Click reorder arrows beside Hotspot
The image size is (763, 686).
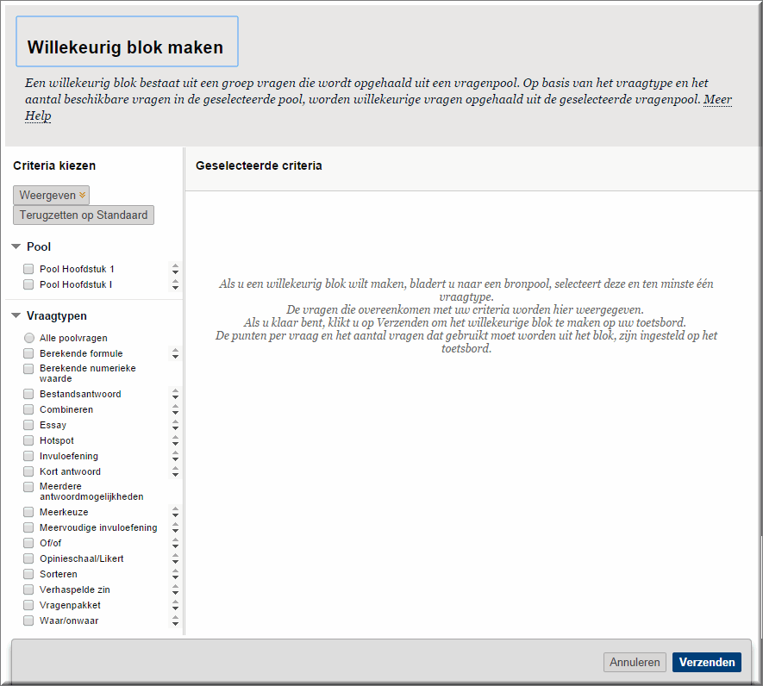tap(175, 440)
